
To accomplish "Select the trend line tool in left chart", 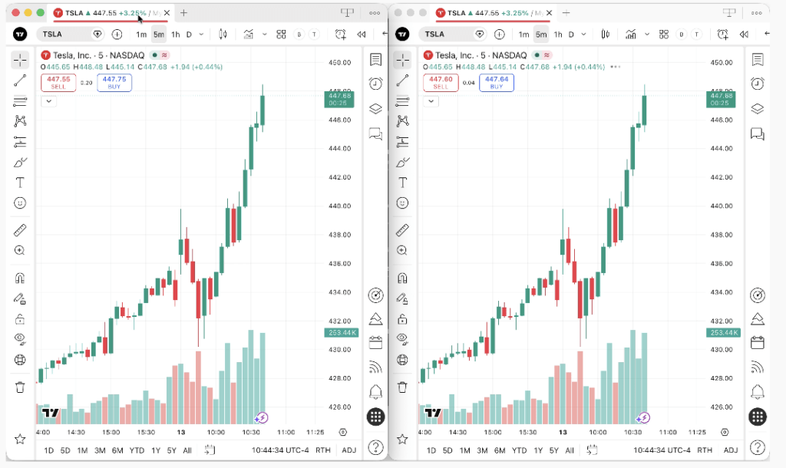I will 20,80.
